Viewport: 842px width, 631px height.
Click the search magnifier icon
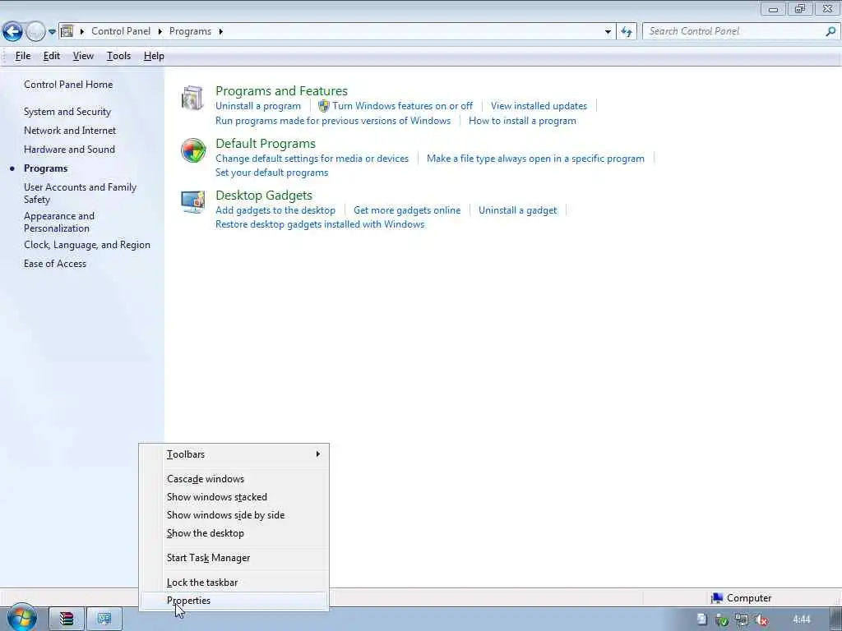tap(830, 31)
